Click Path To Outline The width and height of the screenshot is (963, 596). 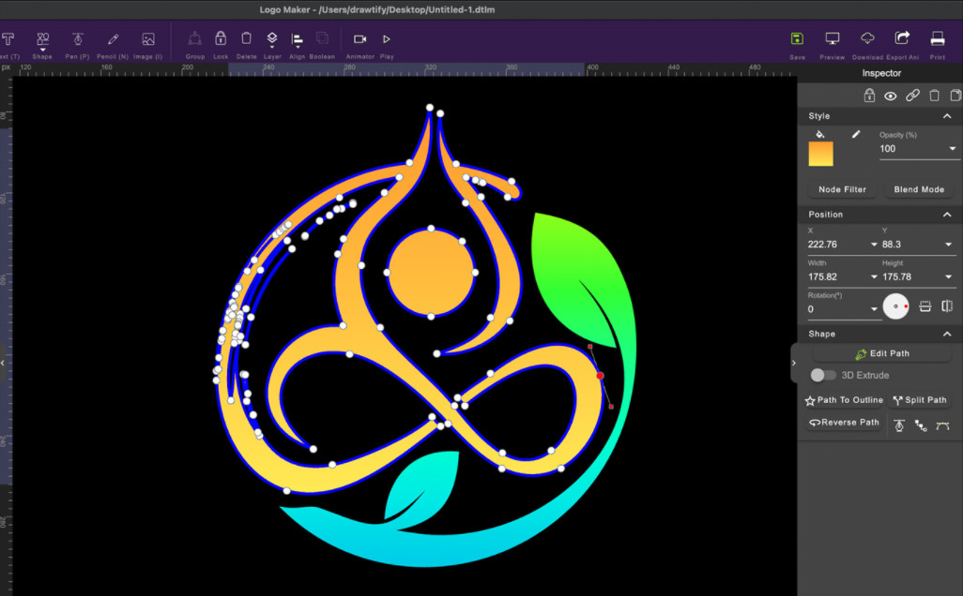click(844, 400)
